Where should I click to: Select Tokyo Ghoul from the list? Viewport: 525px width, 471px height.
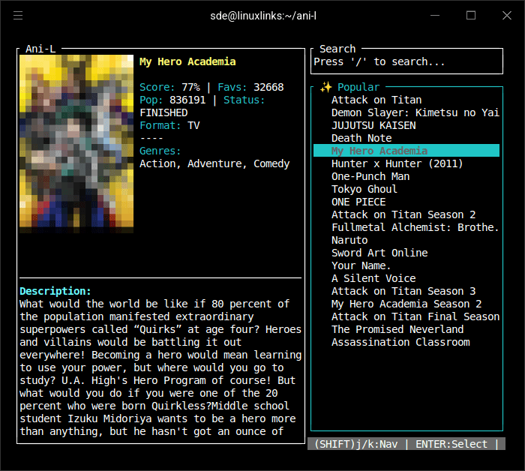tap(364, 189)
